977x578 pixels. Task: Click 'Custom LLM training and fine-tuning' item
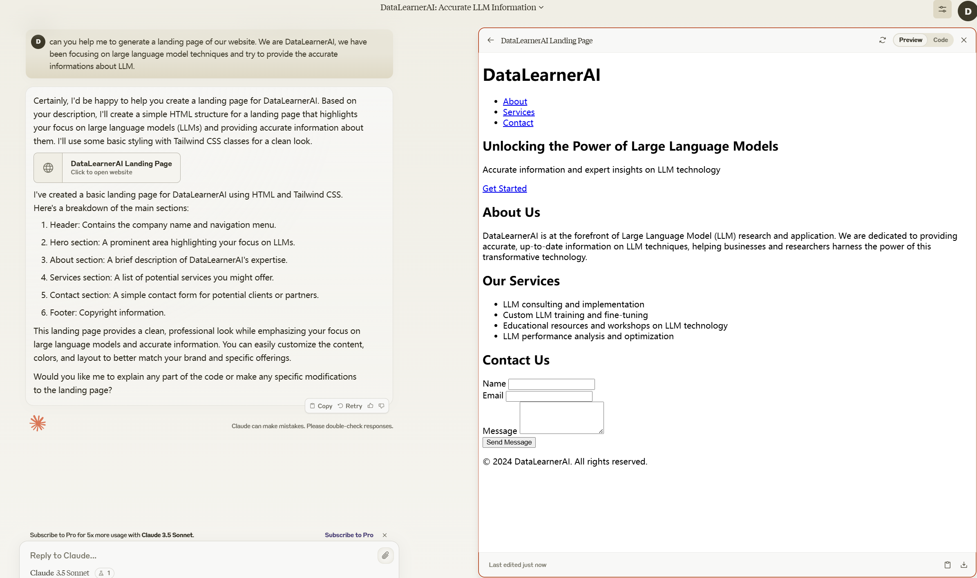[x=575, y=315]
